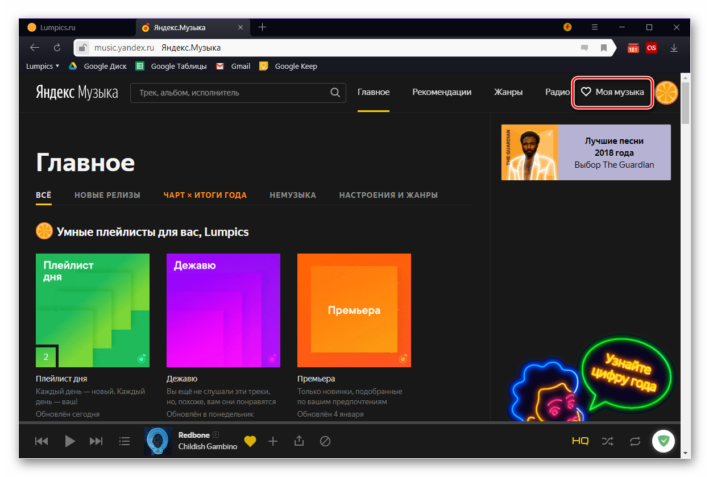Click the search magnifier icon

336,93
